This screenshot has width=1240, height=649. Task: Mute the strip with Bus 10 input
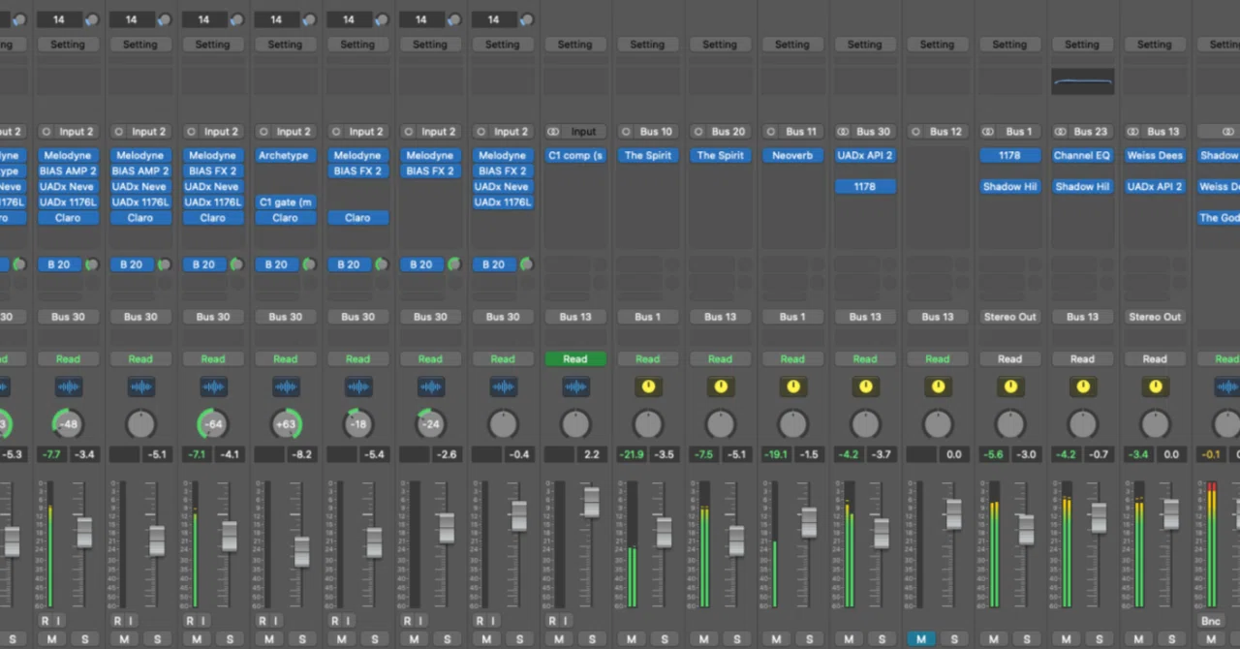tap(632, 639)
